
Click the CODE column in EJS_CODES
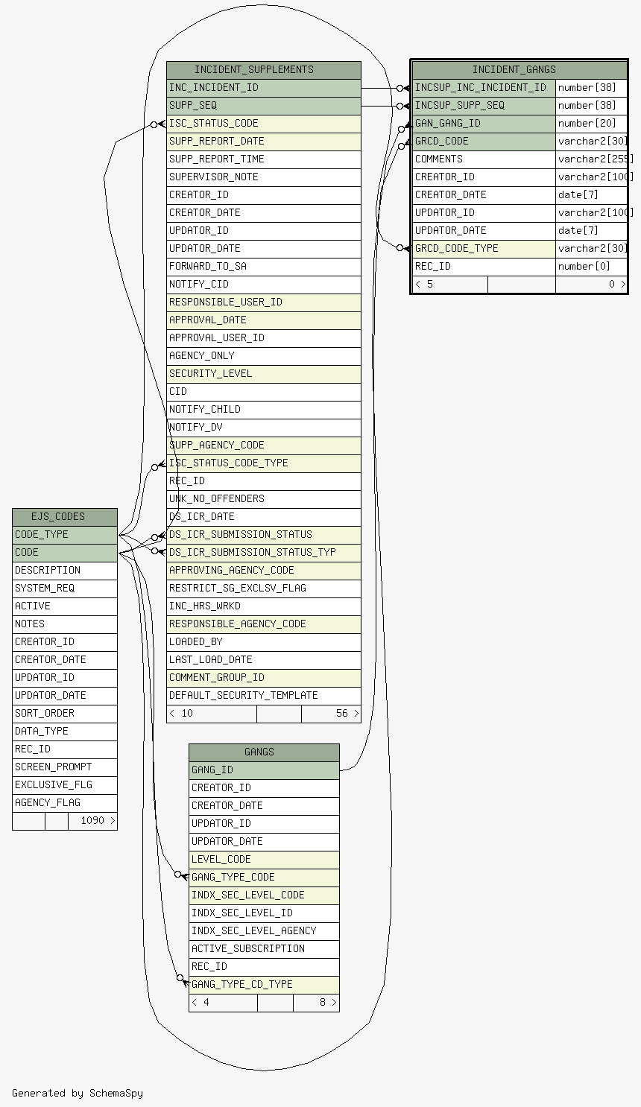click(x=65, y=553)
